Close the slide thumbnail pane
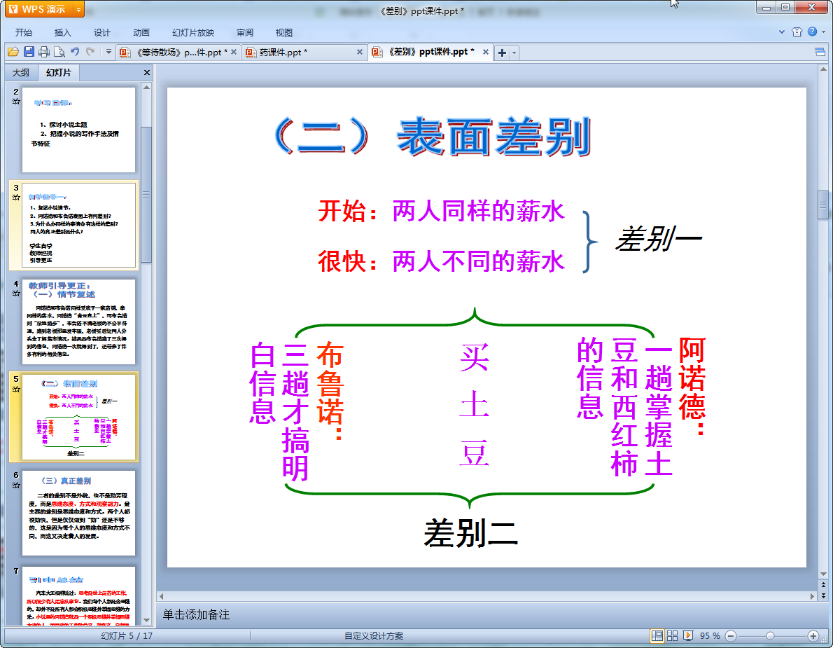 click(147, 72)
